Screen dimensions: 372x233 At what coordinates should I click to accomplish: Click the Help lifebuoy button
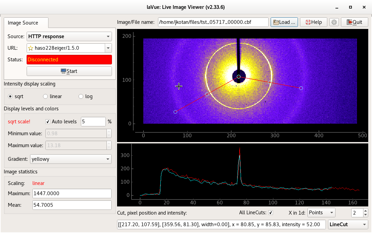[313, 22]
